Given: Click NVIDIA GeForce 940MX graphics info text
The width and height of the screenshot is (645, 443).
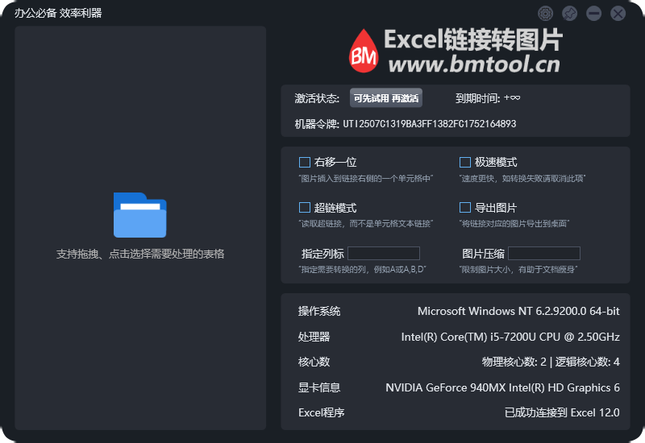Looking at the screenshot, I should (502, 387).
